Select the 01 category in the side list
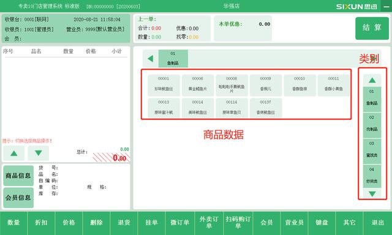The image size is (392, 235). coord(372,99)
